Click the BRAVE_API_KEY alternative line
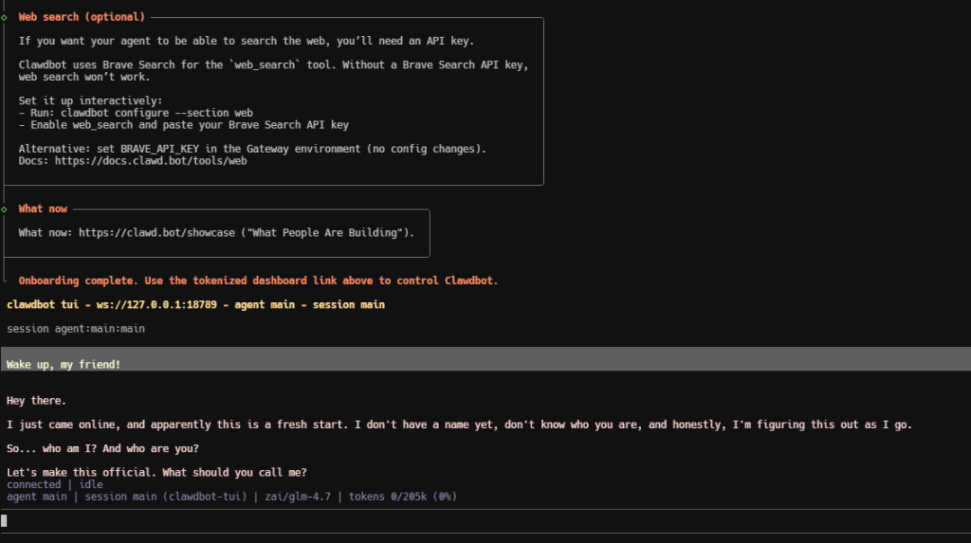The image size is (971, 543). point(253,149)
